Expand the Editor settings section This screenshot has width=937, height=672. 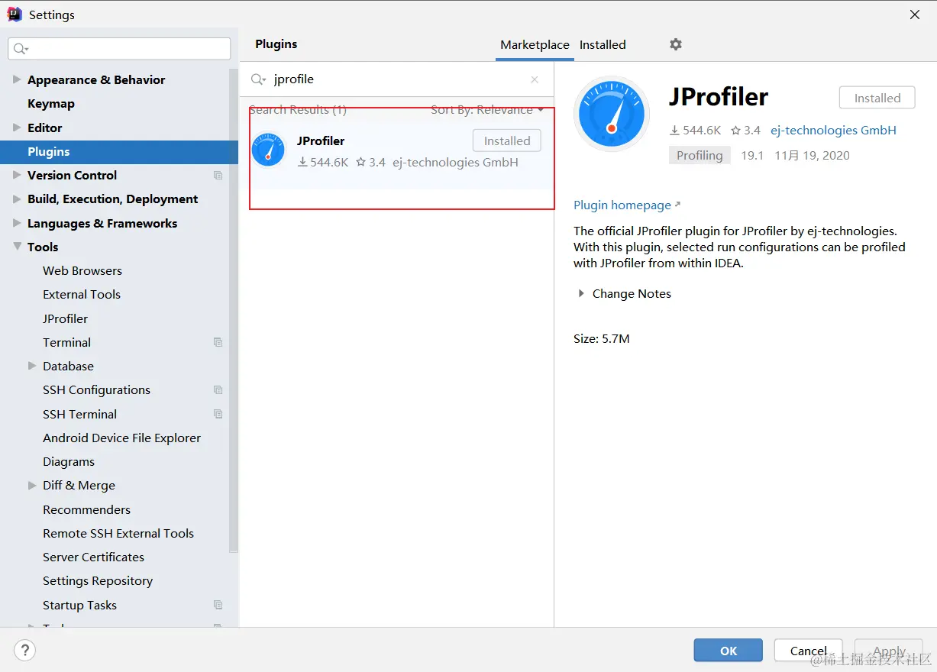point(17,128)
